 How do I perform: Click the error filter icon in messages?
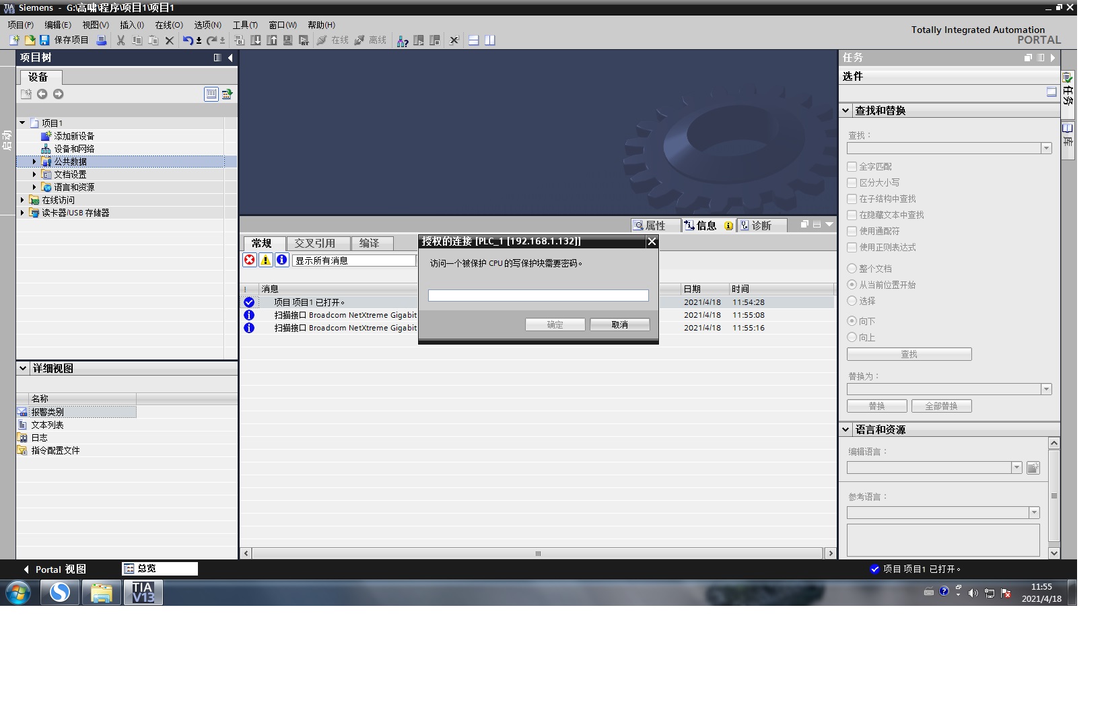(x=250, y=261)
